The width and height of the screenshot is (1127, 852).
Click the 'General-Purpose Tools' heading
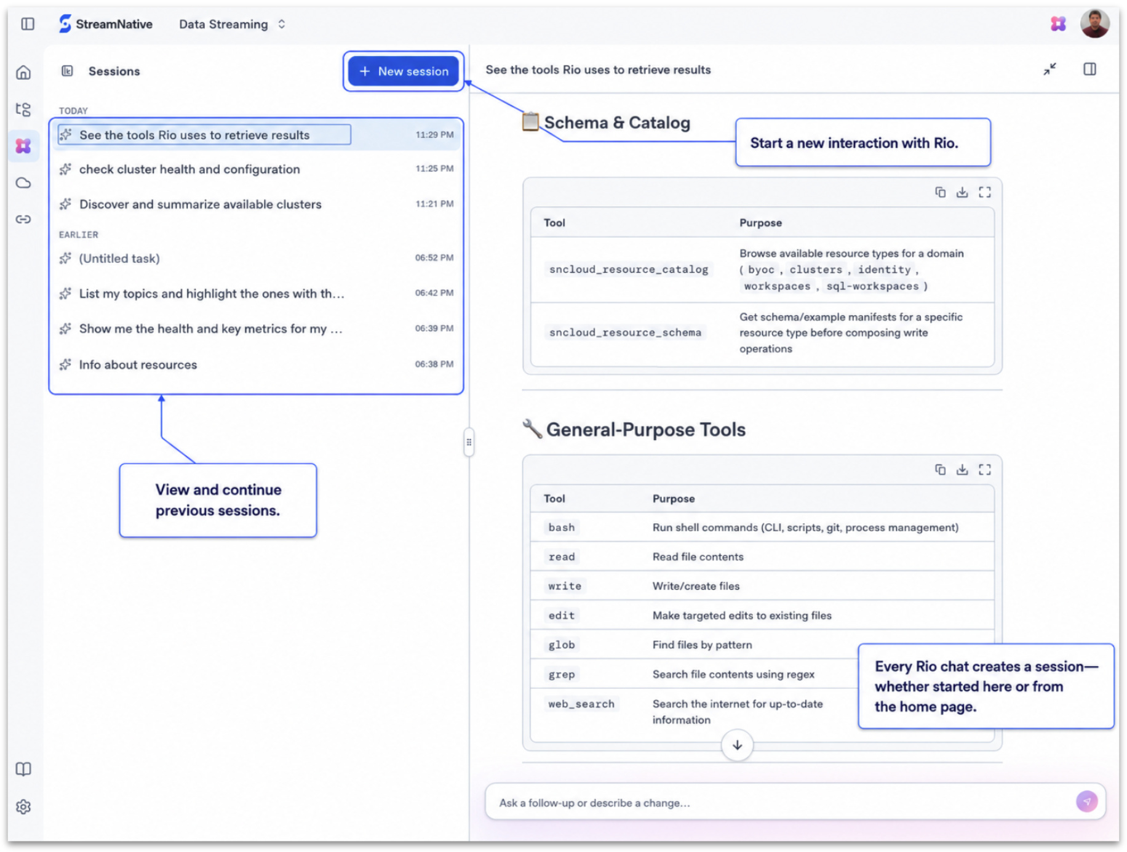(646, 429)
